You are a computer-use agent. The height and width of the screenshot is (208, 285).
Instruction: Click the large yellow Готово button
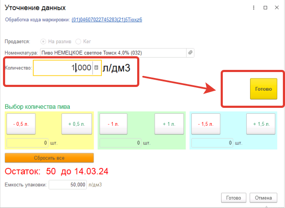tap(264, 89)
